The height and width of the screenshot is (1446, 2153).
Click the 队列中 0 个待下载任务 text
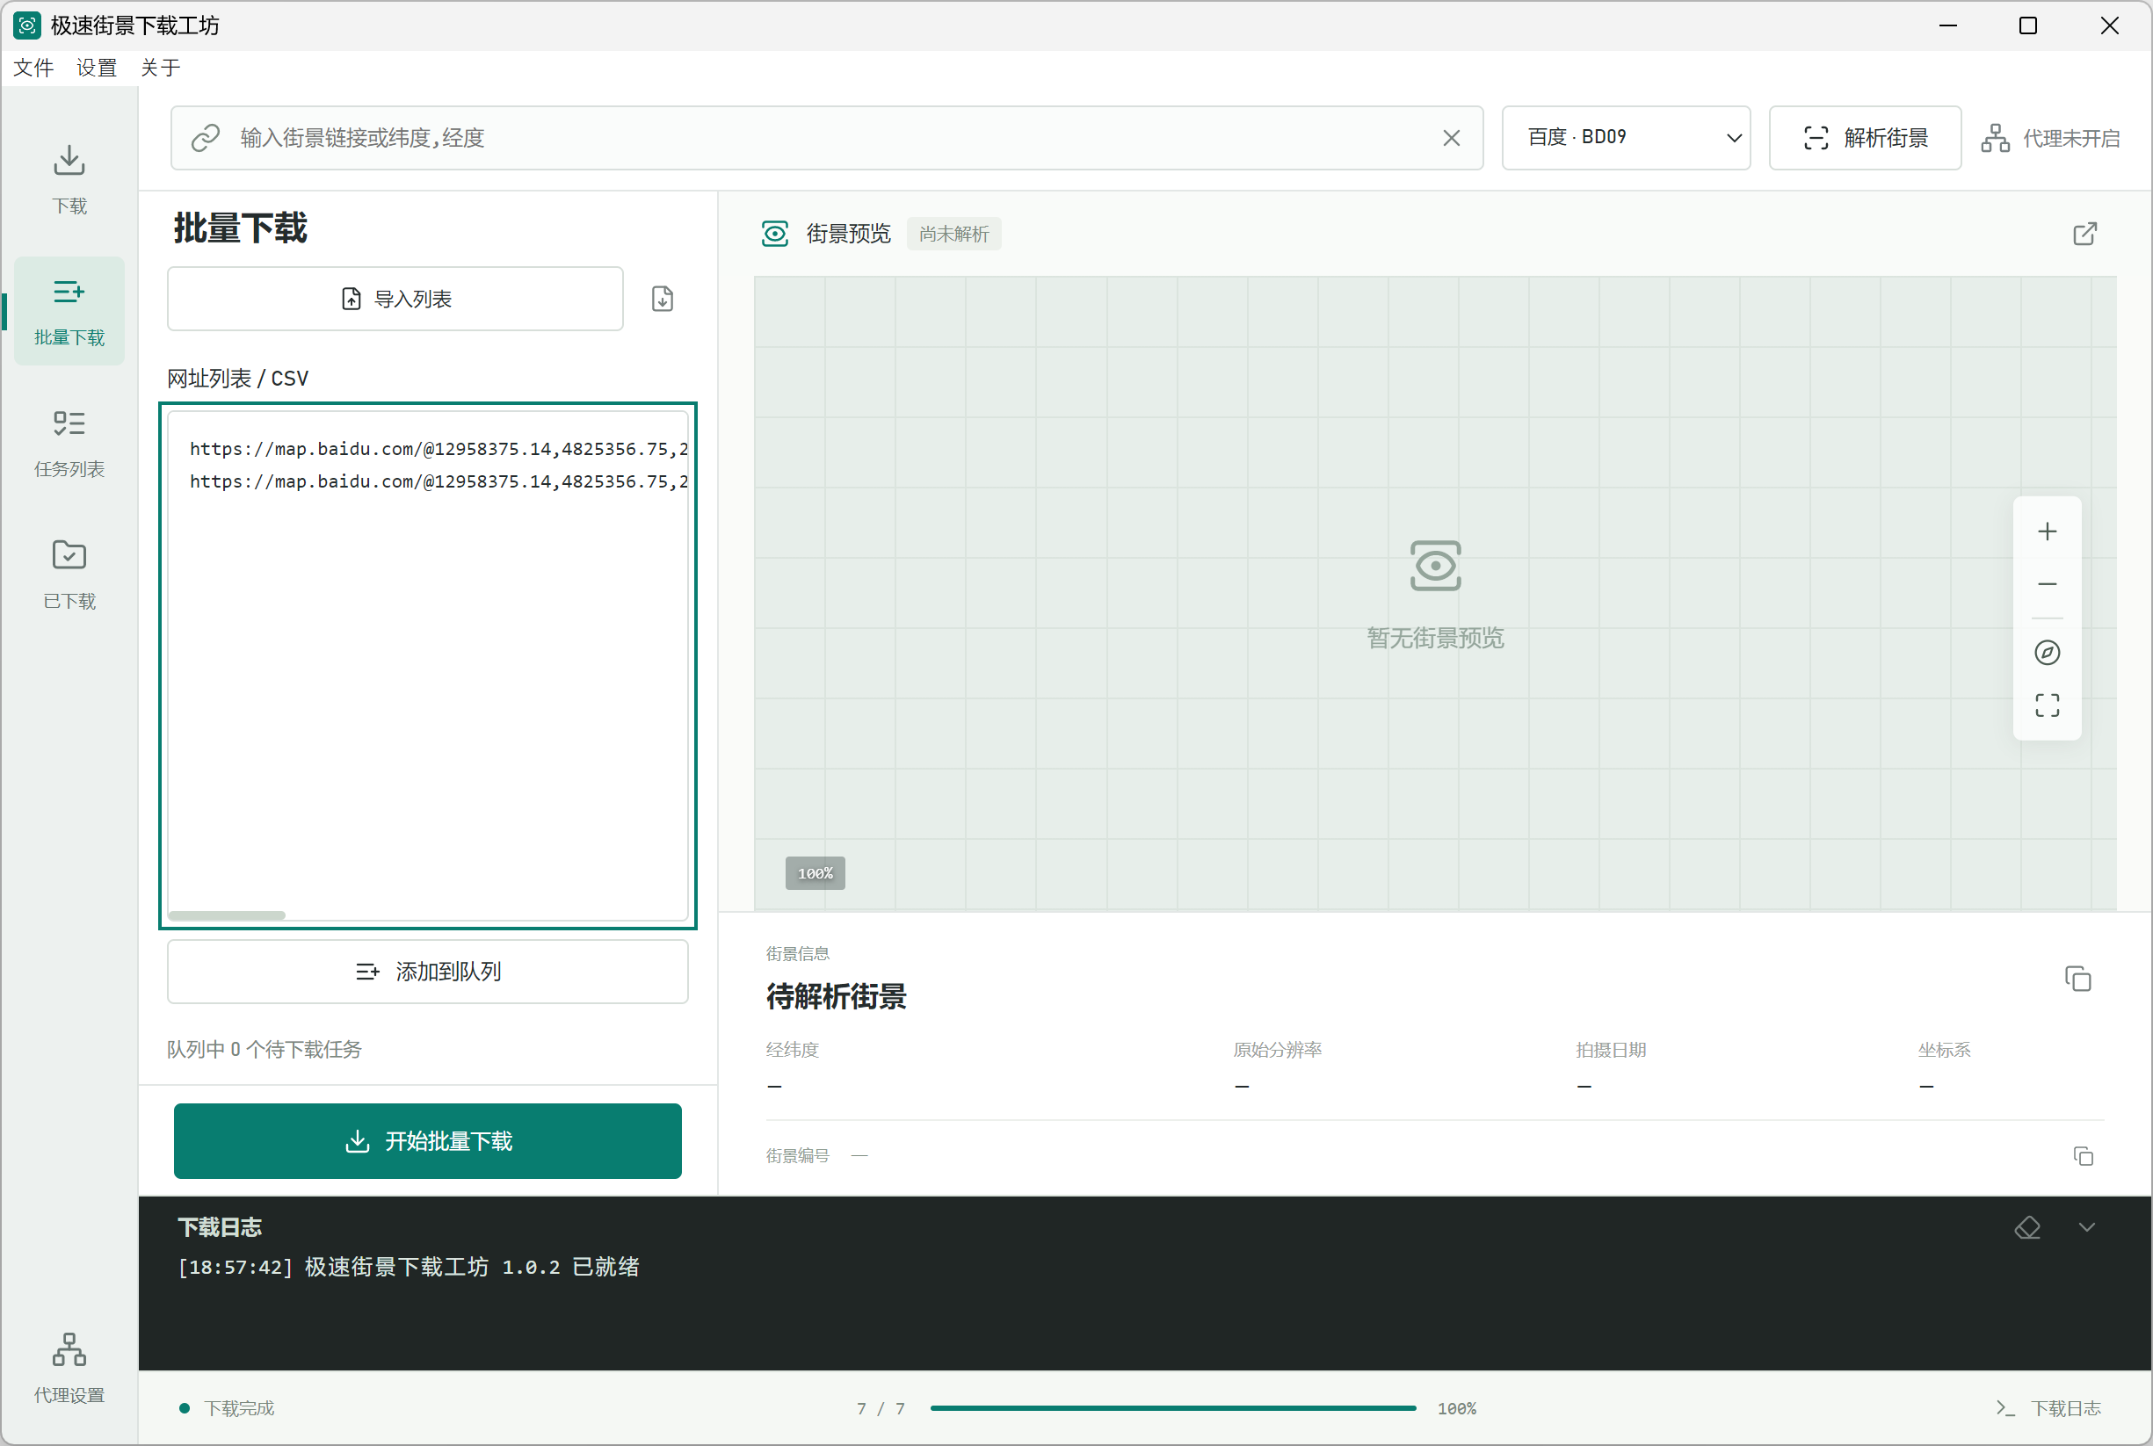(x=264, y=1050)
